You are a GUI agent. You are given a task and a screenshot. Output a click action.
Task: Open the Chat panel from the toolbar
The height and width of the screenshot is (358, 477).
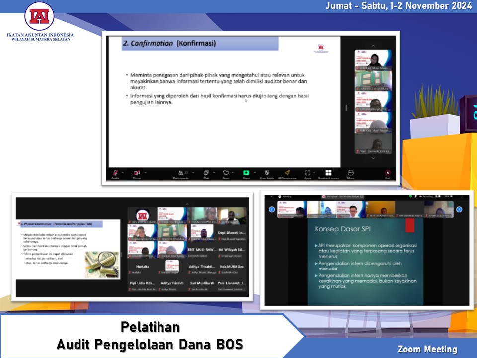coord(206,174)
